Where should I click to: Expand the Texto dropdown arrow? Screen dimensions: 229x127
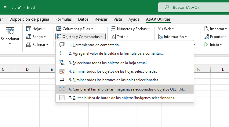[x=128, y=37]
